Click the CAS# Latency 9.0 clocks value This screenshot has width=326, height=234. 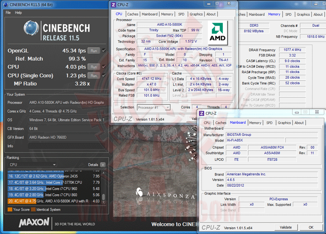click(292, 61)
